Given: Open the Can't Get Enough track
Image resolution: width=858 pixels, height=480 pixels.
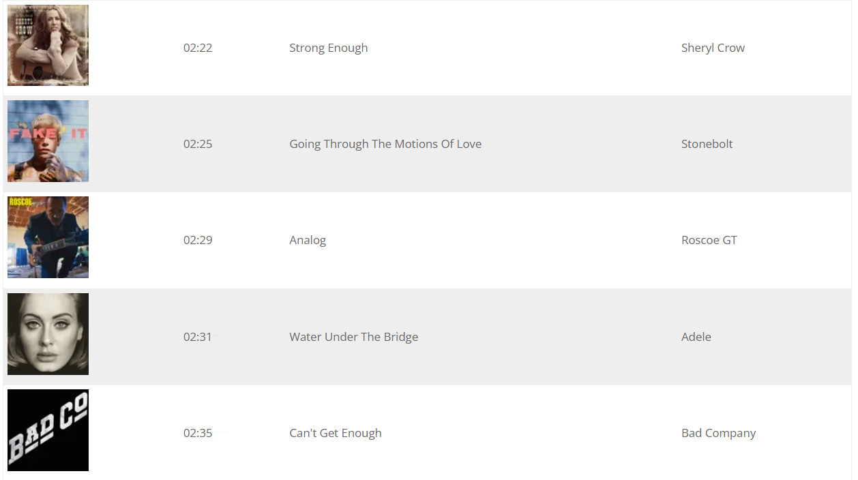Looking at the screenshot, I should [335, 433].
